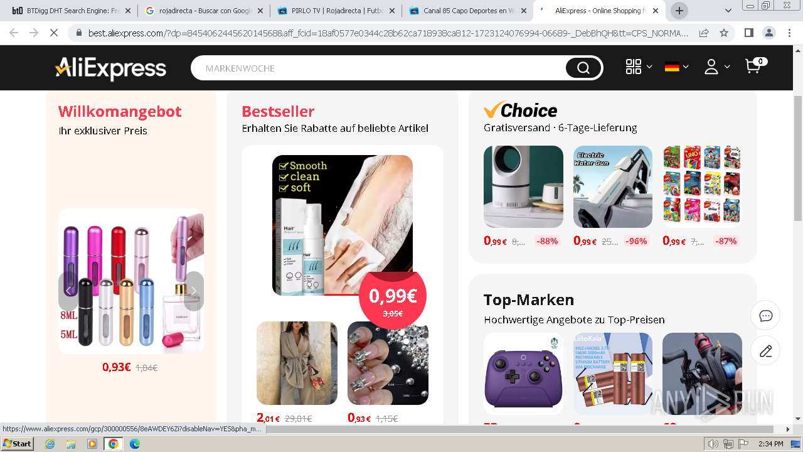Open the tab search chevron in Chrome
Viewport: 803px width, 452px height.
pyautogui.click(x=728, y=11)
